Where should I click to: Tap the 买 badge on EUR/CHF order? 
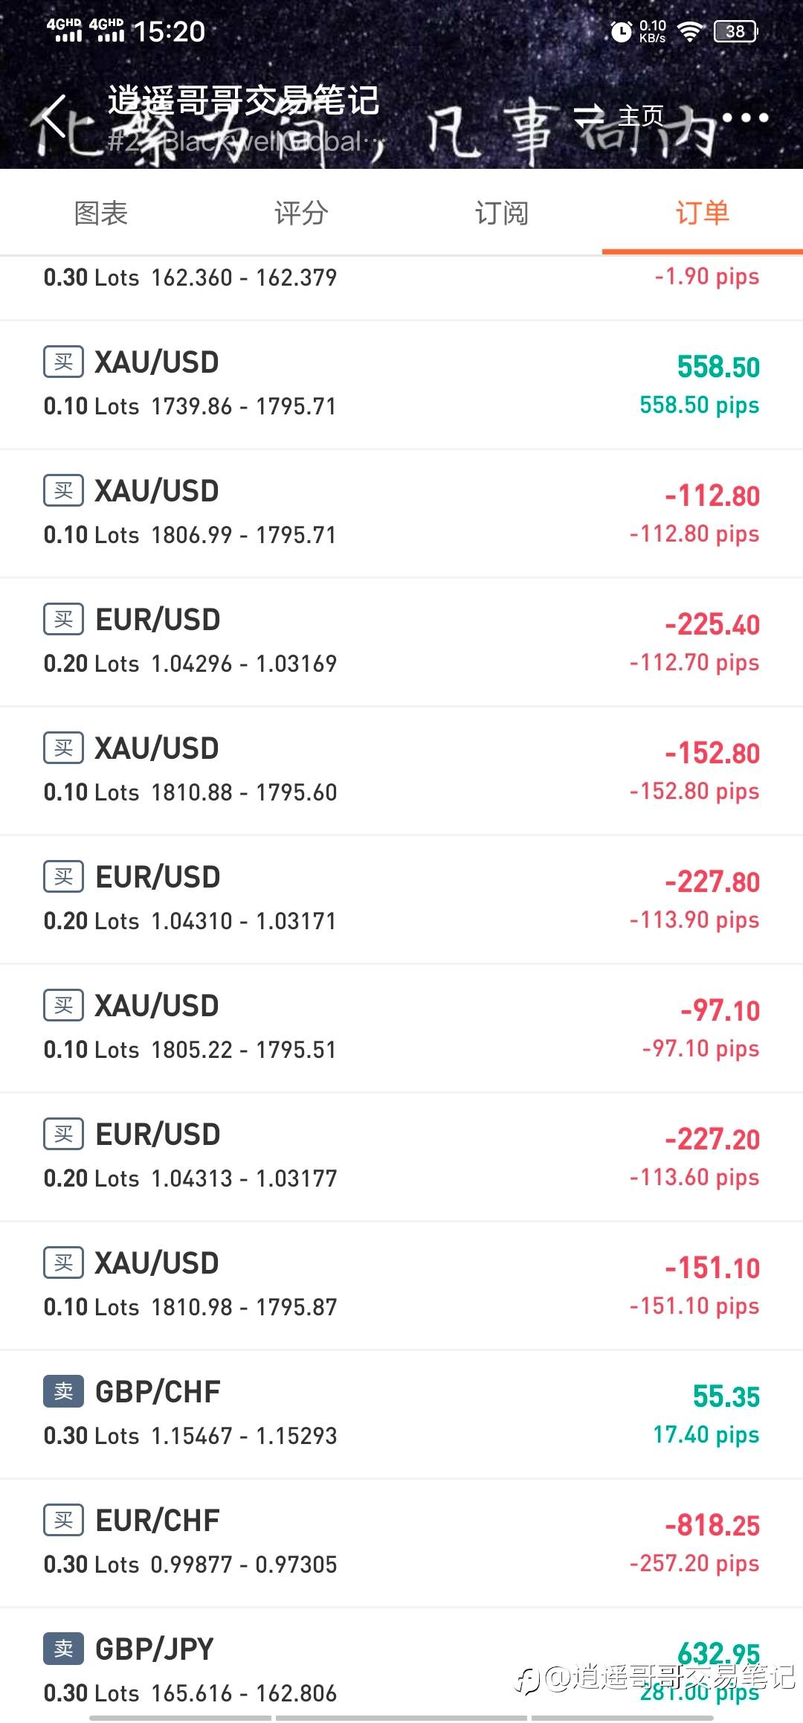tap(63, 1520)
